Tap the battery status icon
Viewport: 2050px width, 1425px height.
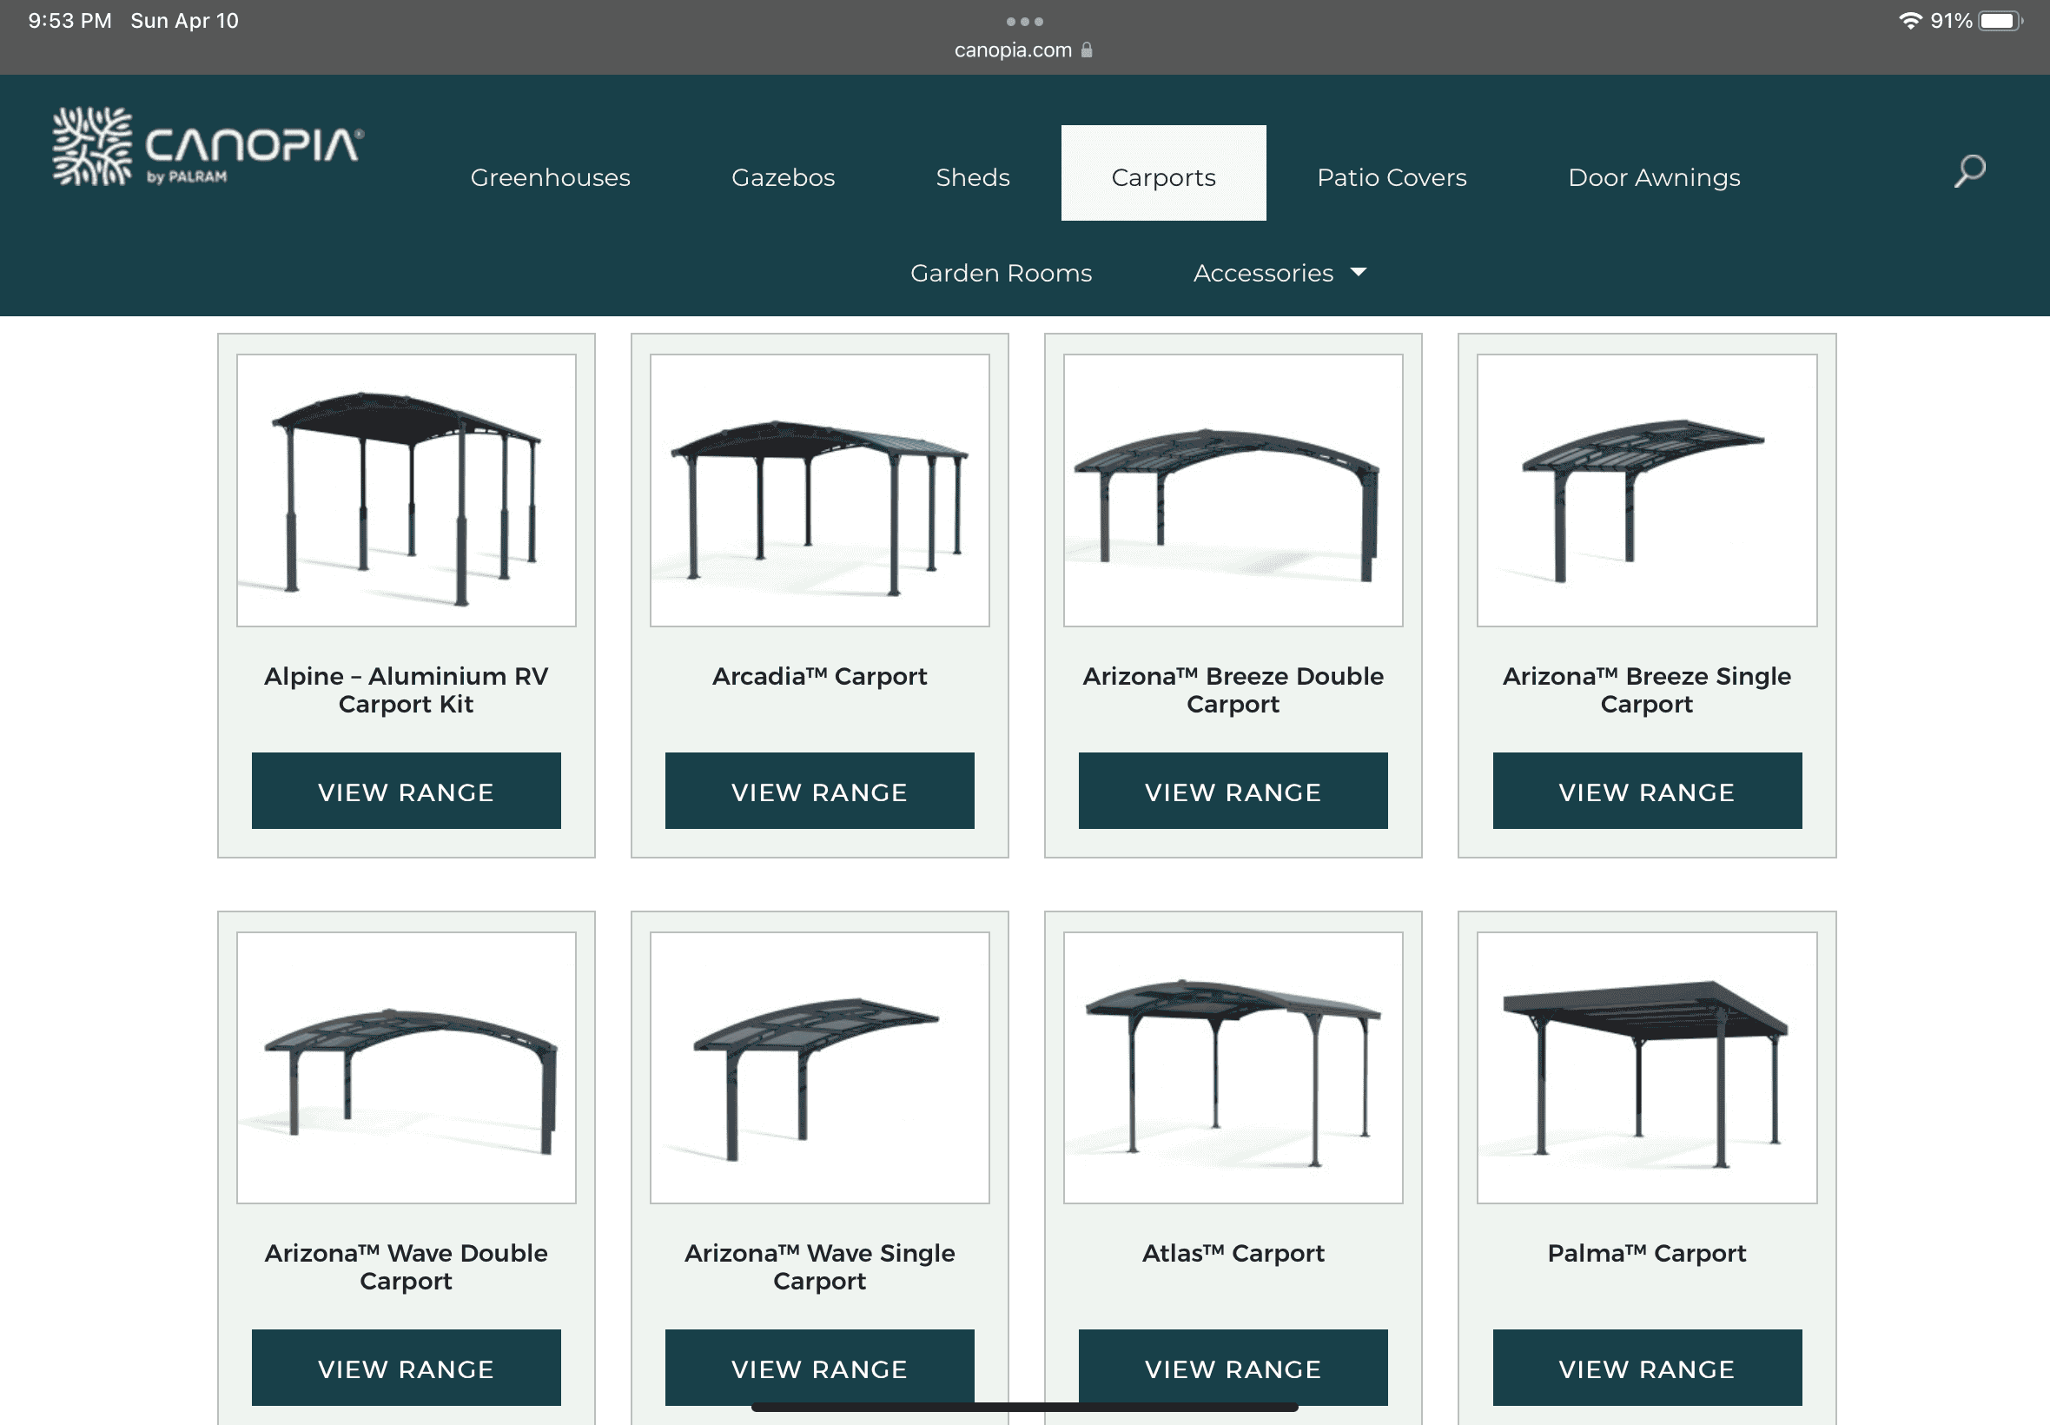[2000, 21]
